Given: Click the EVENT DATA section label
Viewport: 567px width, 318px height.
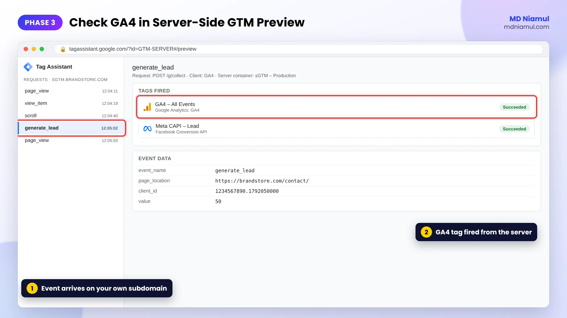Looking at the screenshot, I should coord(155,159).
